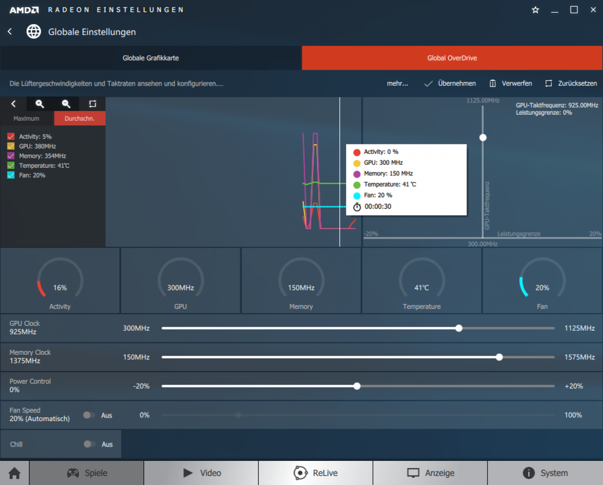
Task: Click the checkmark icon beside Übernehmen
Action: pyautogui.click(x=428, y=84)
